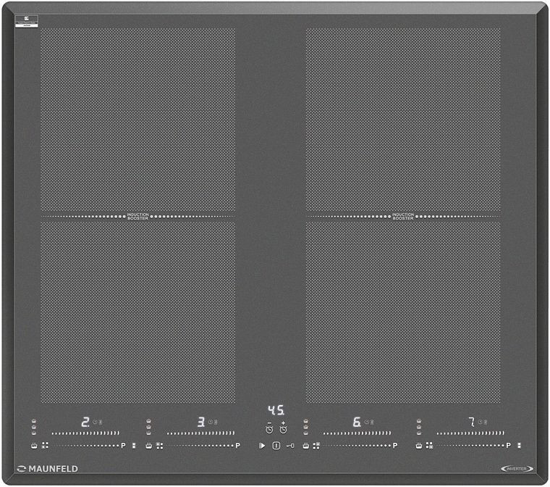Select zone position icon beside level 7 slider
The width and height of the screenshot is (550, 487).
click(x=429, y=446)
